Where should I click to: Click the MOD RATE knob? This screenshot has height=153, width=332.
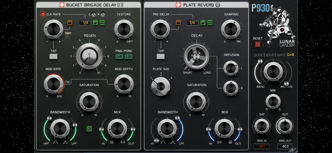[53, 84]
